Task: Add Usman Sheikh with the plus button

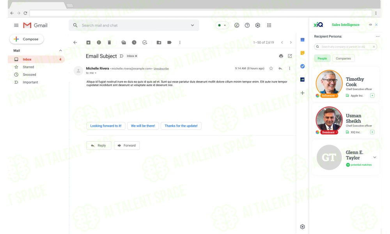Action: click(372, 132)
